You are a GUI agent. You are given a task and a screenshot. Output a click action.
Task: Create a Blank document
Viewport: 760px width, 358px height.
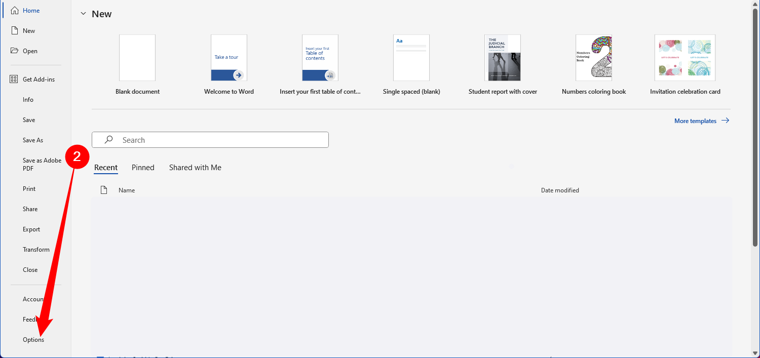137,58
